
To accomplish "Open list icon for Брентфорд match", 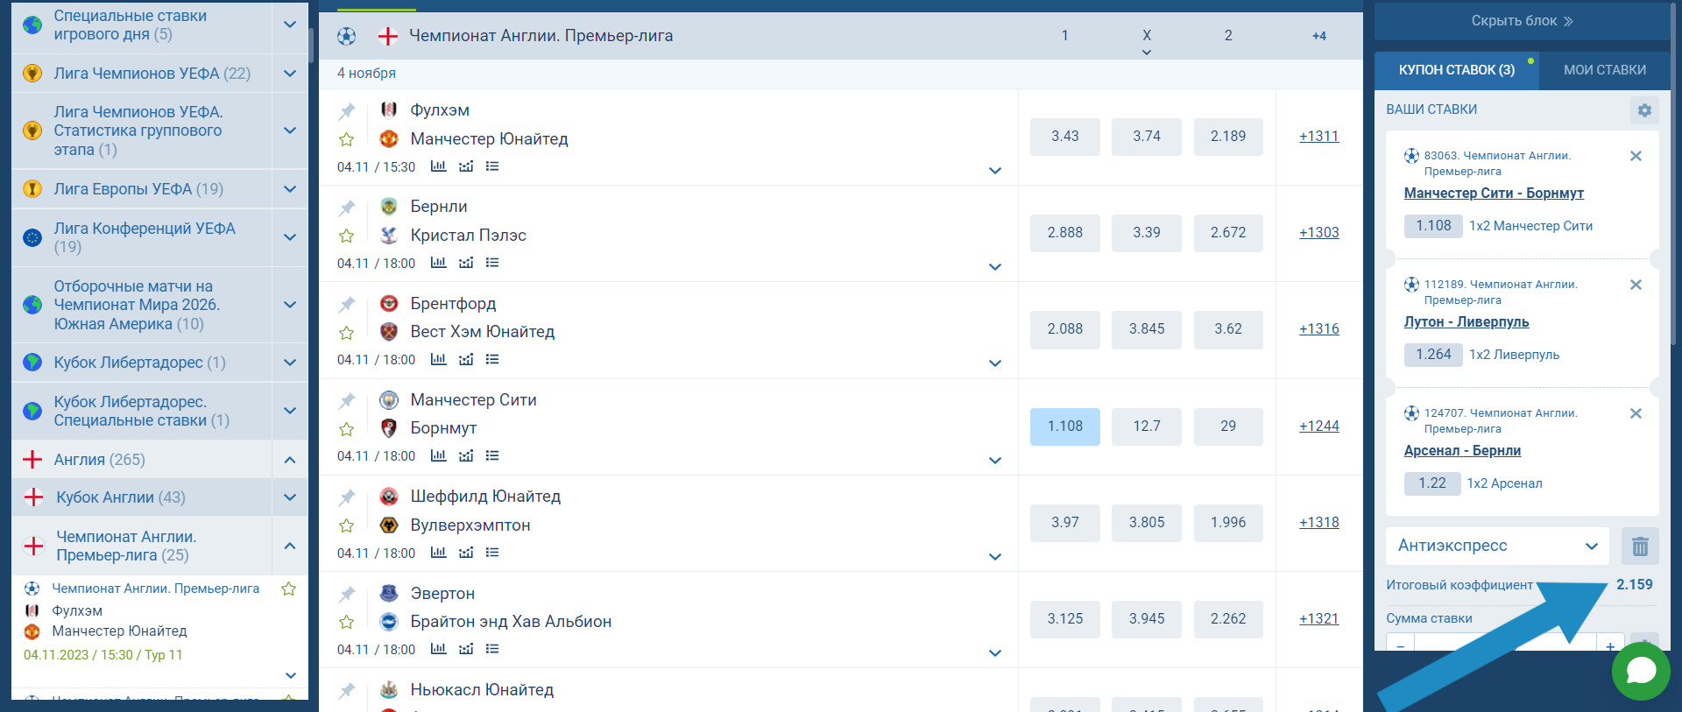I will tap(492, 359).
